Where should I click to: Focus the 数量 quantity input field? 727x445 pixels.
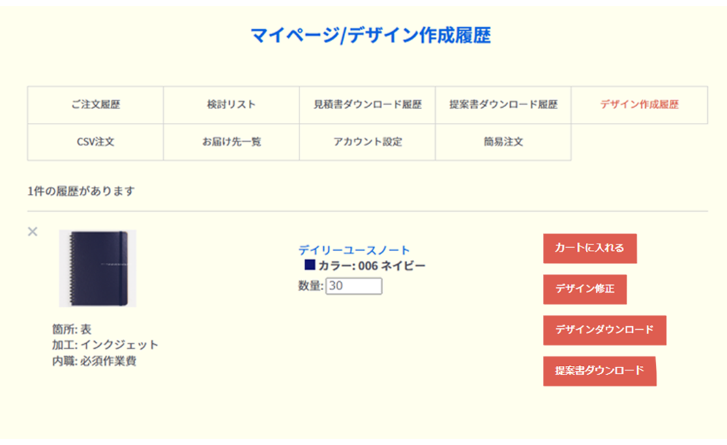pyautogui.click(x=354, y=286)
